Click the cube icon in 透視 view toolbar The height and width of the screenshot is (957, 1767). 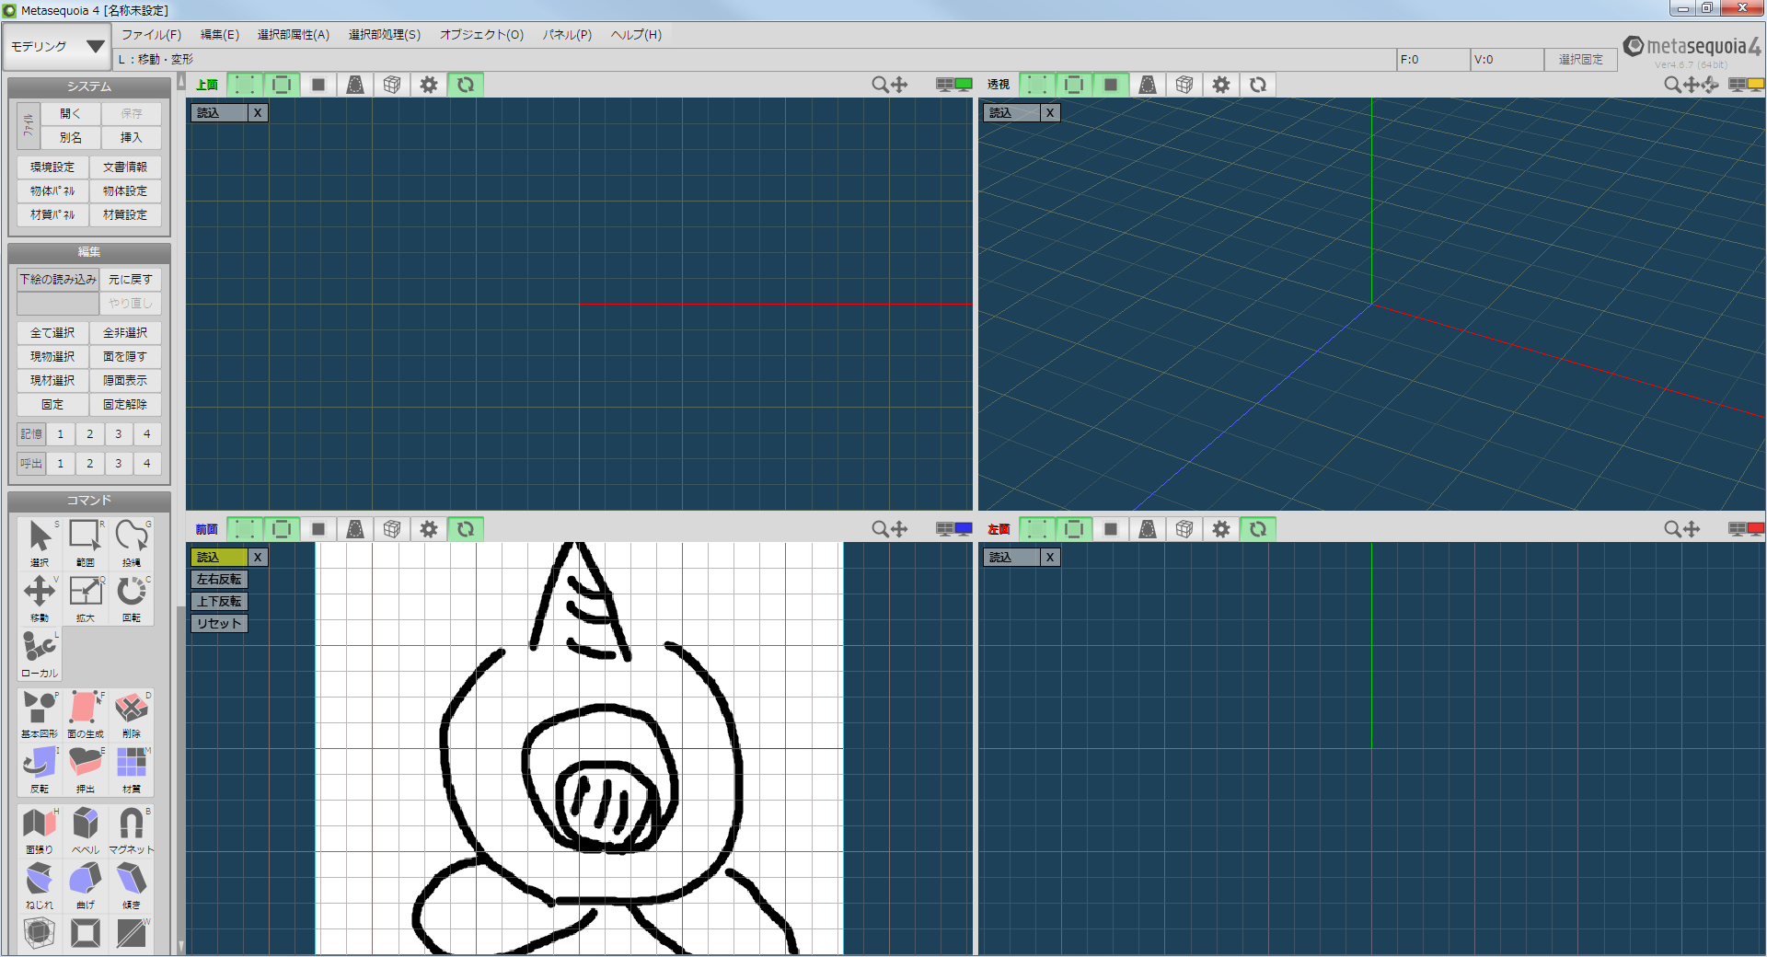[1184, 85]
